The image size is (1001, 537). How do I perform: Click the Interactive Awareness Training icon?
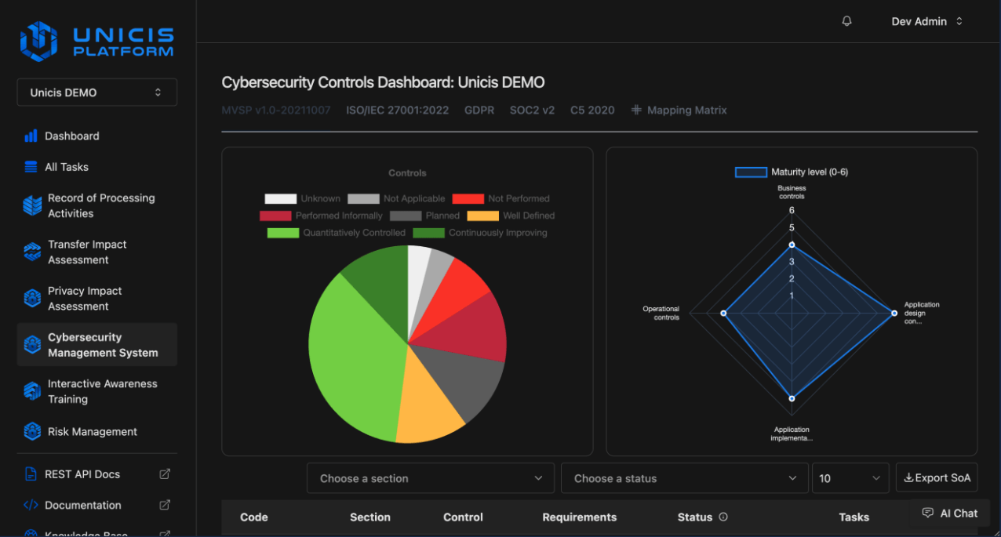32,391
